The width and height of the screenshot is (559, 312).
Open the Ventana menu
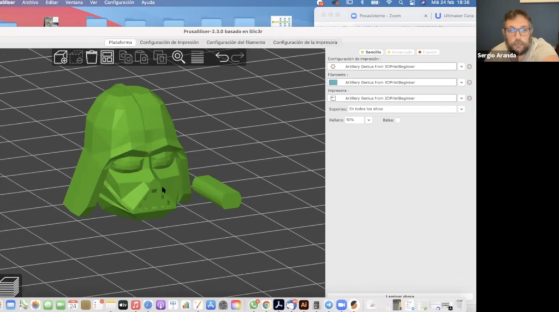coord(74,3)
